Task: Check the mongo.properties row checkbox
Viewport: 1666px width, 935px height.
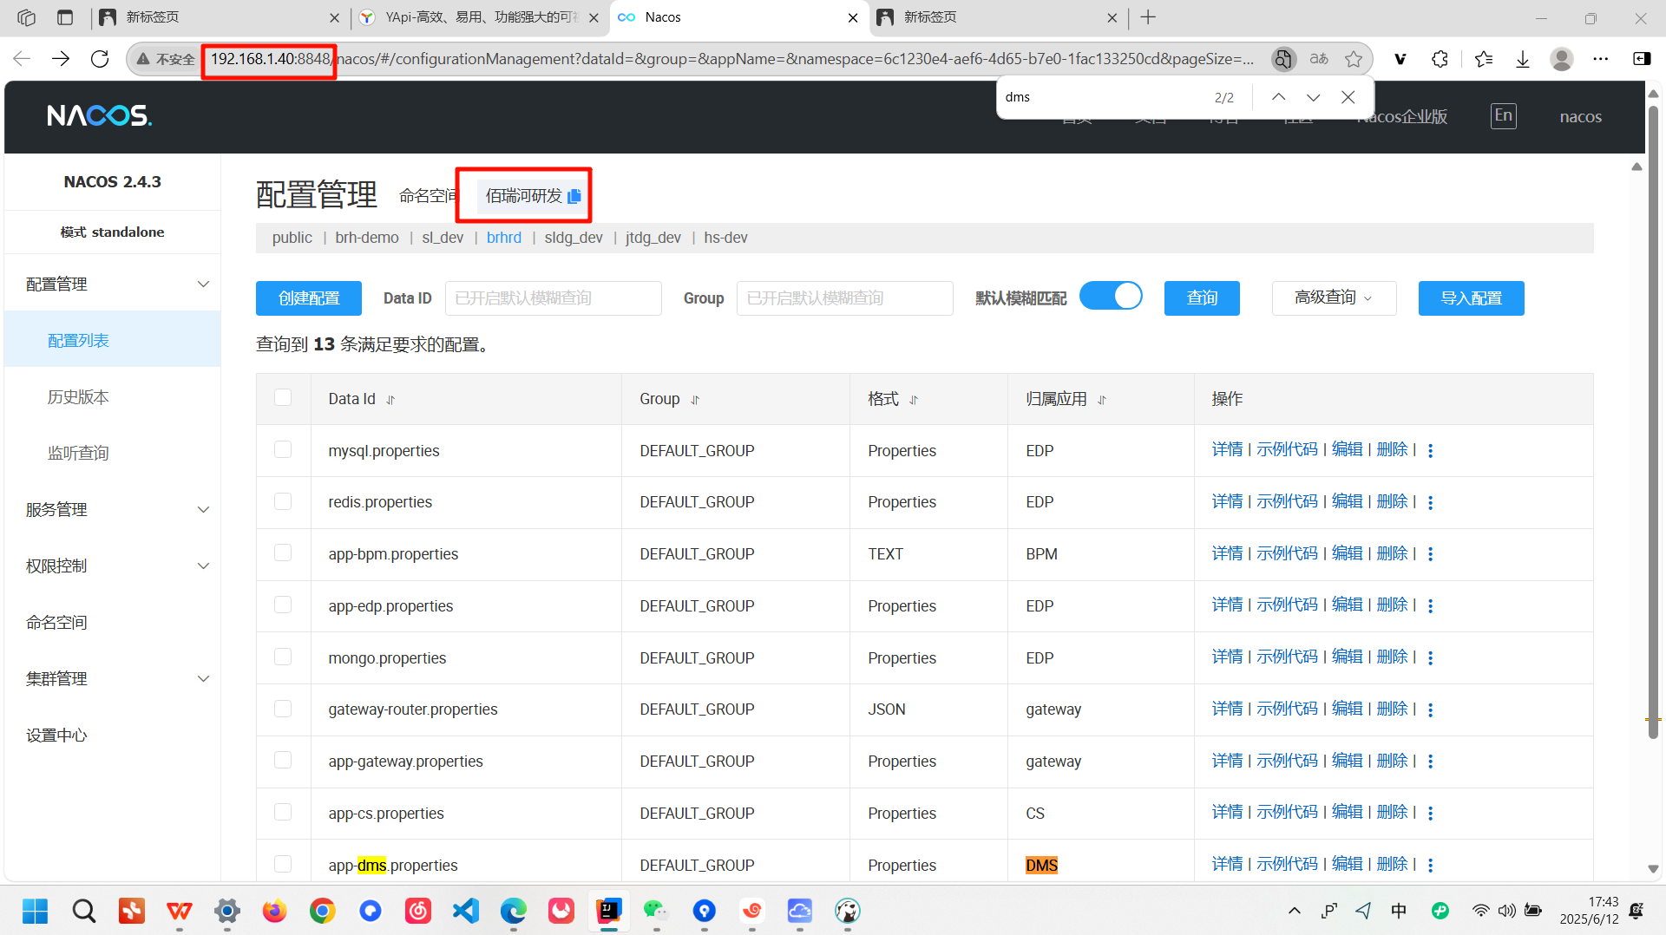Action: 283,657
